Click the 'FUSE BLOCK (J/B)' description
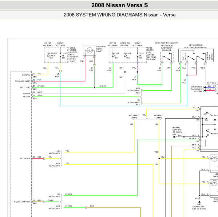Screen dimensions: 218x217 (152, 53)
